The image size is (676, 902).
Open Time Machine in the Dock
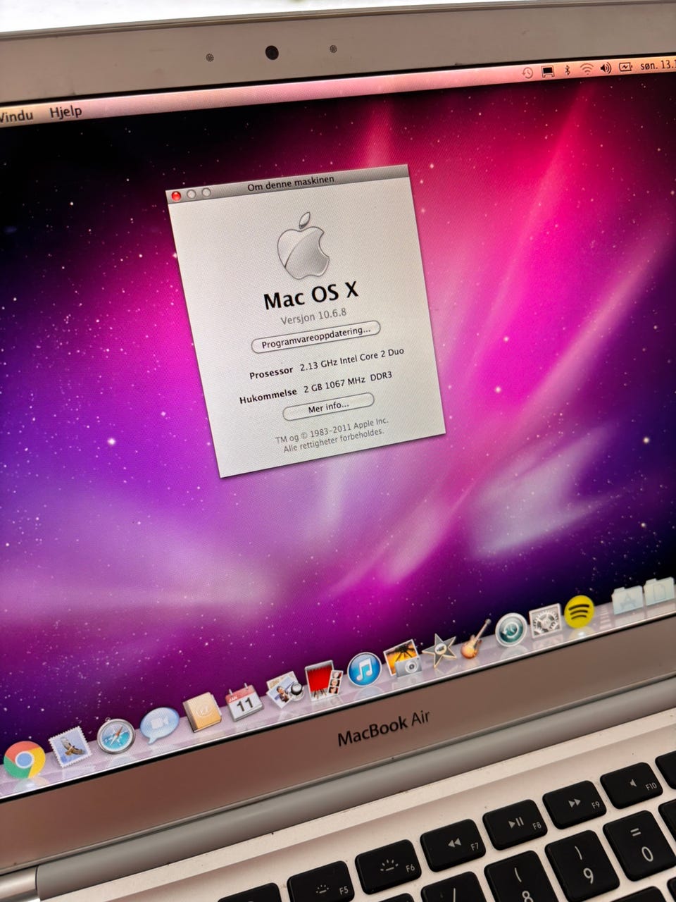[x=511, y=629]
